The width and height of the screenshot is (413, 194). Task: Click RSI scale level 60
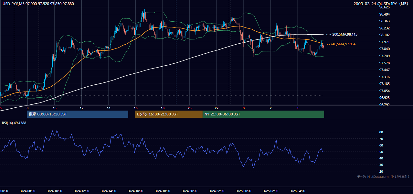tap(381, 145)
